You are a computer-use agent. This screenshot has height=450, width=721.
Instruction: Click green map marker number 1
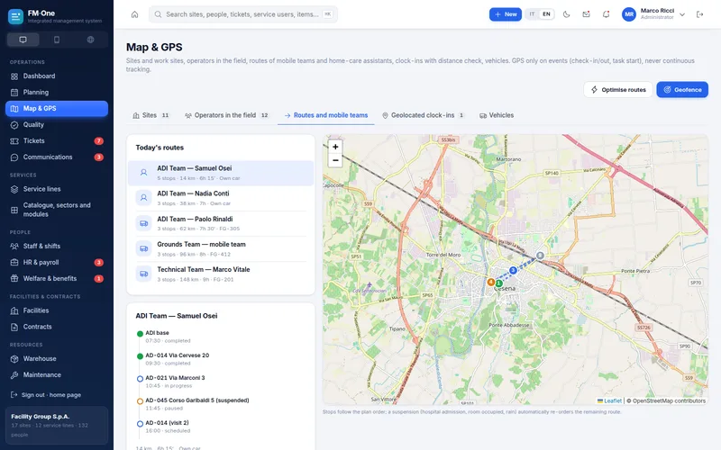498,283
